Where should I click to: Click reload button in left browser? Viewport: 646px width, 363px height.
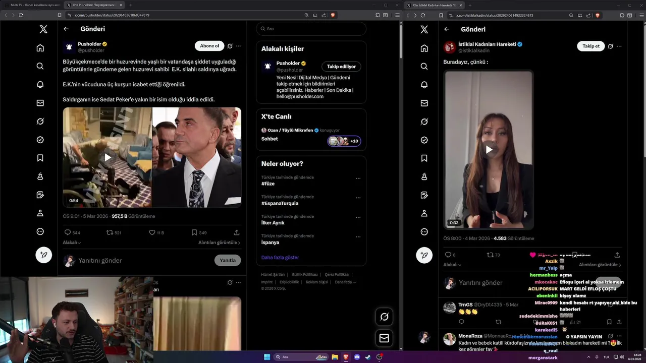[x=21, y=15]
